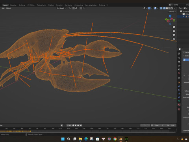189x142 pixels.
Task: Open viewport shading options dropdown arrow
Action: click(174, 8)
